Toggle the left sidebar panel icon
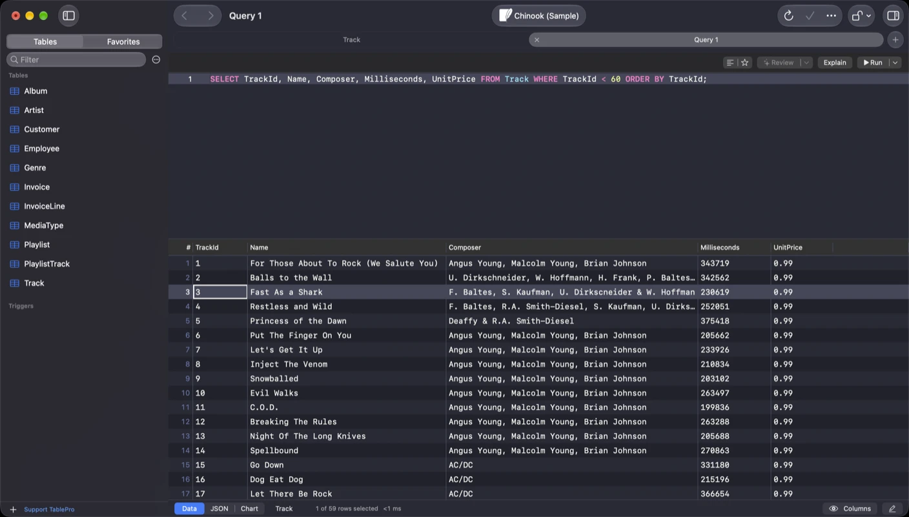This screenshot has height=517, width=909. click(68, 15)
